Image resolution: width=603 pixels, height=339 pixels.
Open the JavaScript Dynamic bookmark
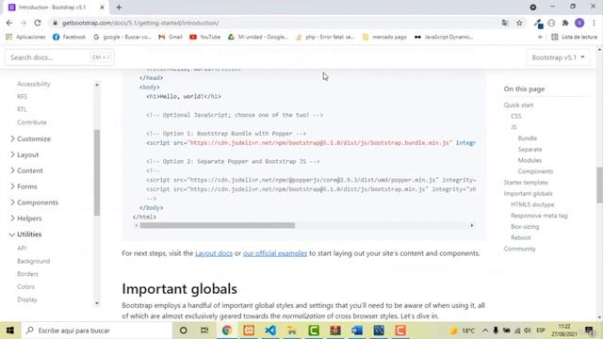(444, 37)
